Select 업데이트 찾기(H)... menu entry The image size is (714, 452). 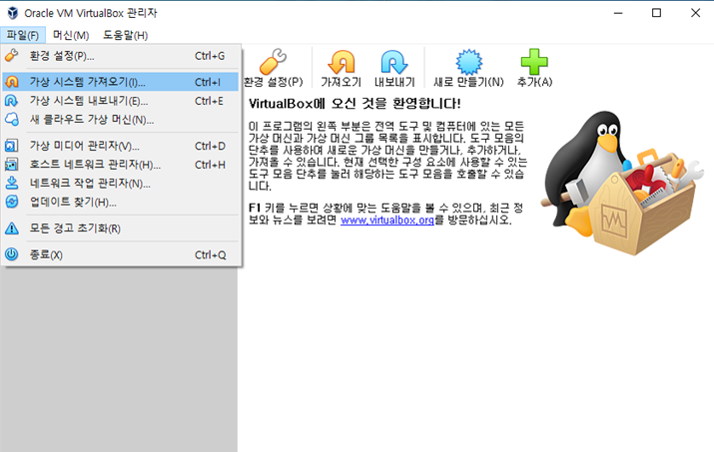(120, 202)
